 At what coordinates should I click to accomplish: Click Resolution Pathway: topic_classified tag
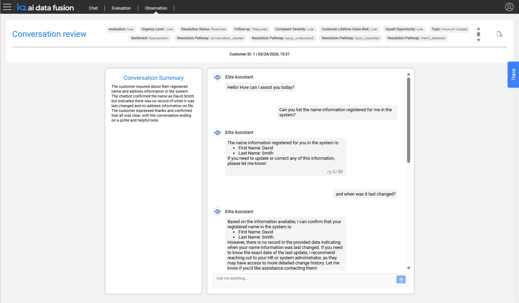[350, 38]
